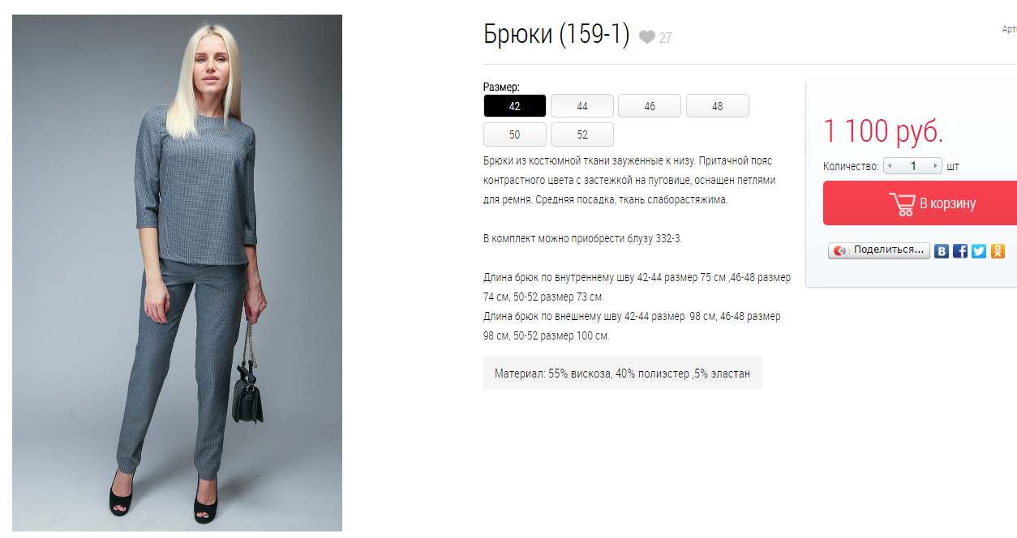
Task: Click the quantity number field
Action: click(x=913, y=166)
